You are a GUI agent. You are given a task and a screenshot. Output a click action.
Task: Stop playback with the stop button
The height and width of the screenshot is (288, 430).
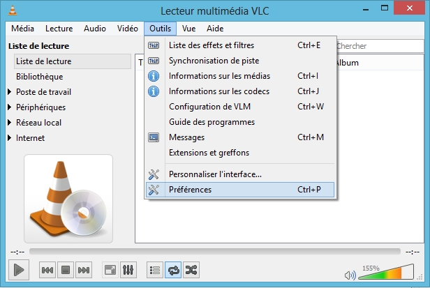point(66,270)
